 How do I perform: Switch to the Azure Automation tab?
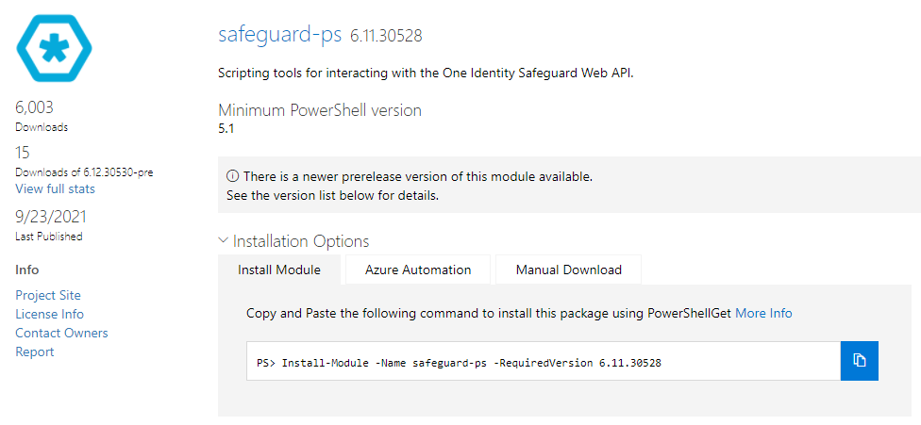(x=418, y=270)
